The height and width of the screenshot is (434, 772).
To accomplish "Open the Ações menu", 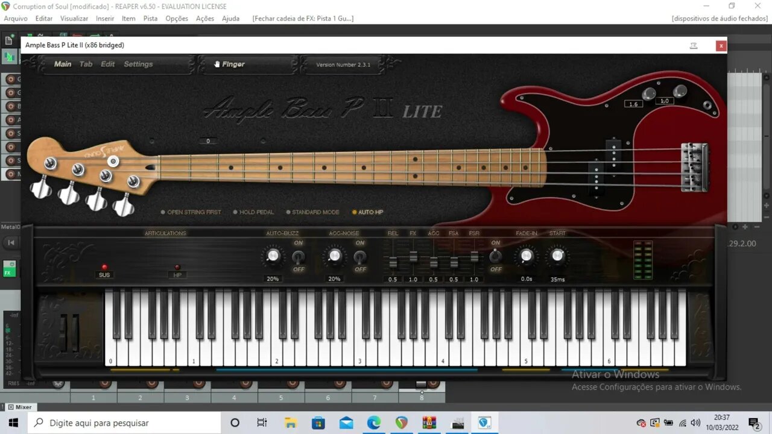I will coord(205,19).
